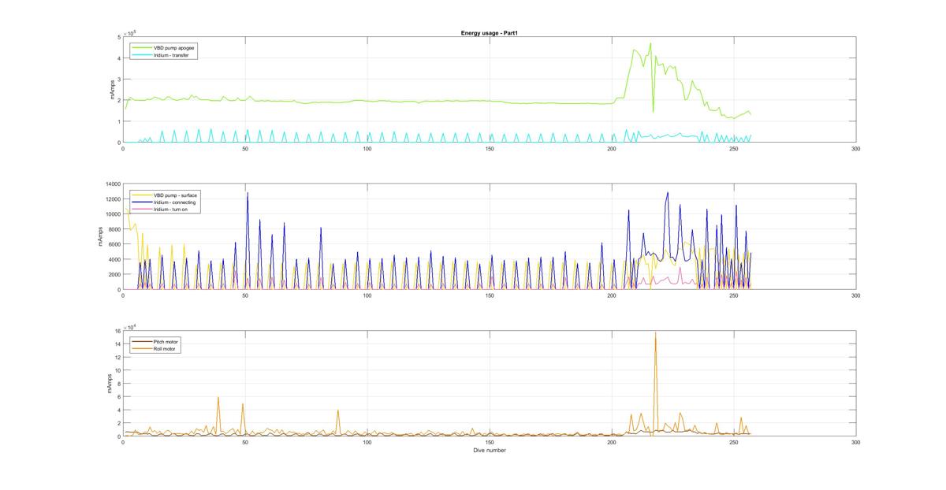
Task: Select 'Roll motor' legend entry
Action: coord(166,348)
